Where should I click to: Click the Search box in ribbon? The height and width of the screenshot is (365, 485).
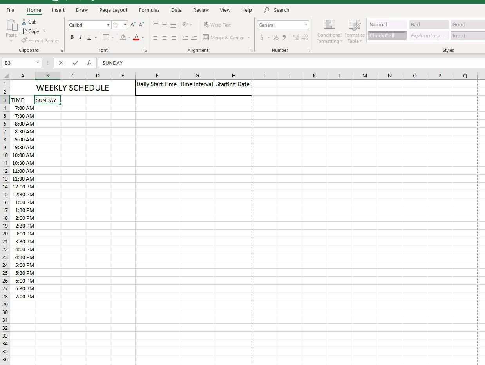[277, 10]
